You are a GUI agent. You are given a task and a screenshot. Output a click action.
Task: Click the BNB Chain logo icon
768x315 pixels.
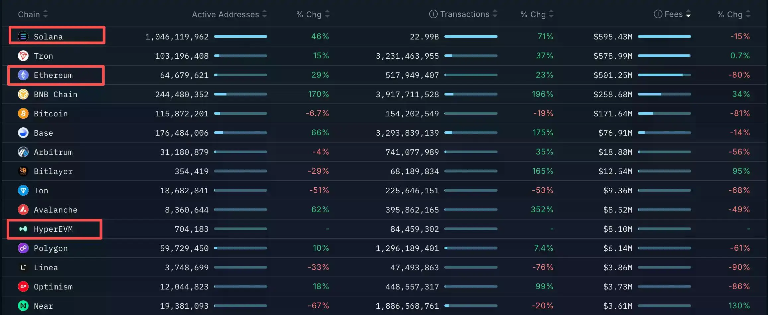23,94
